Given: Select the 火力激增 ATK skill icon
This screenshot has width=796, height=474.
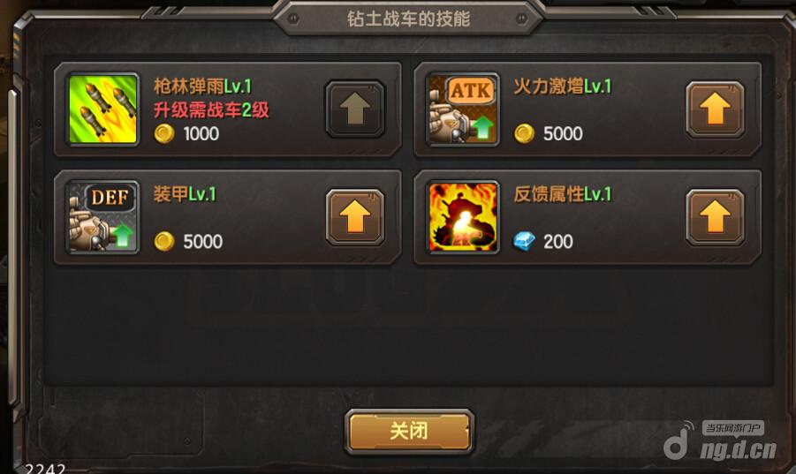Looking at the screenshot, I should (x=463, y=109).
